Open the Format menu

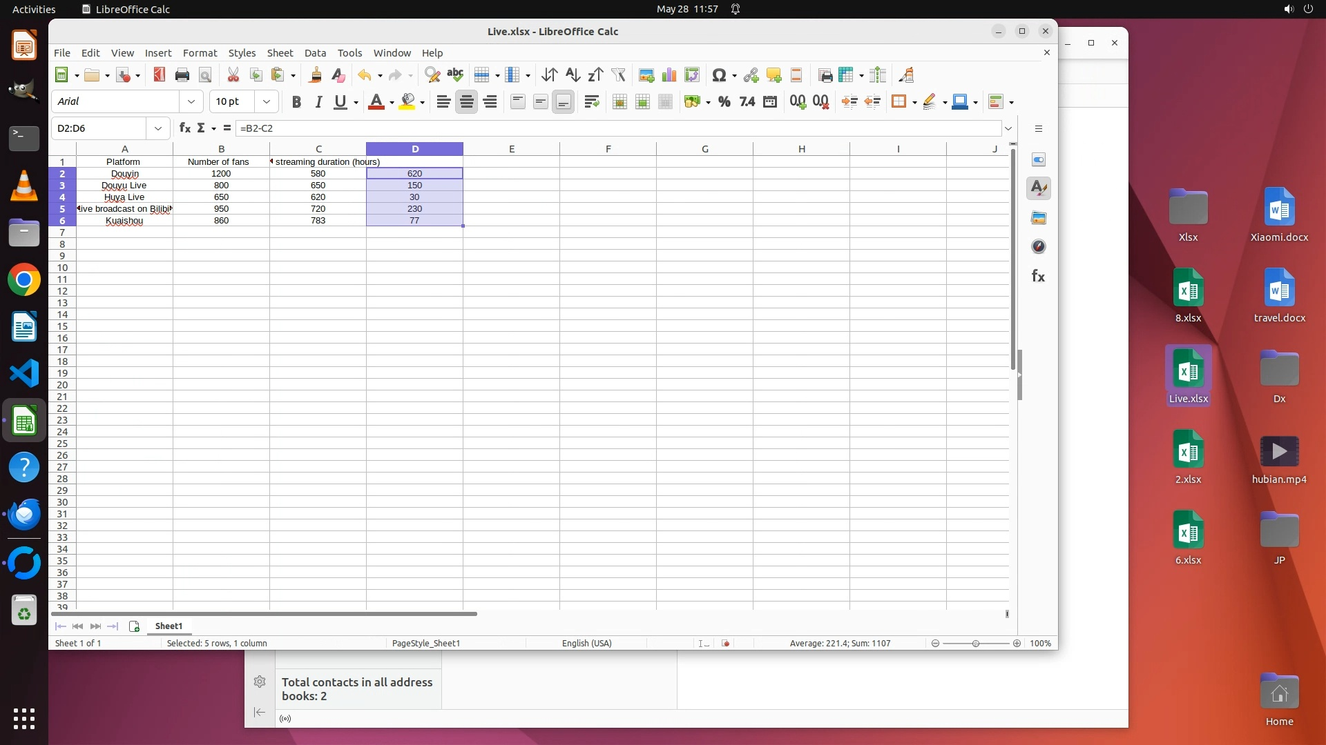200,53
